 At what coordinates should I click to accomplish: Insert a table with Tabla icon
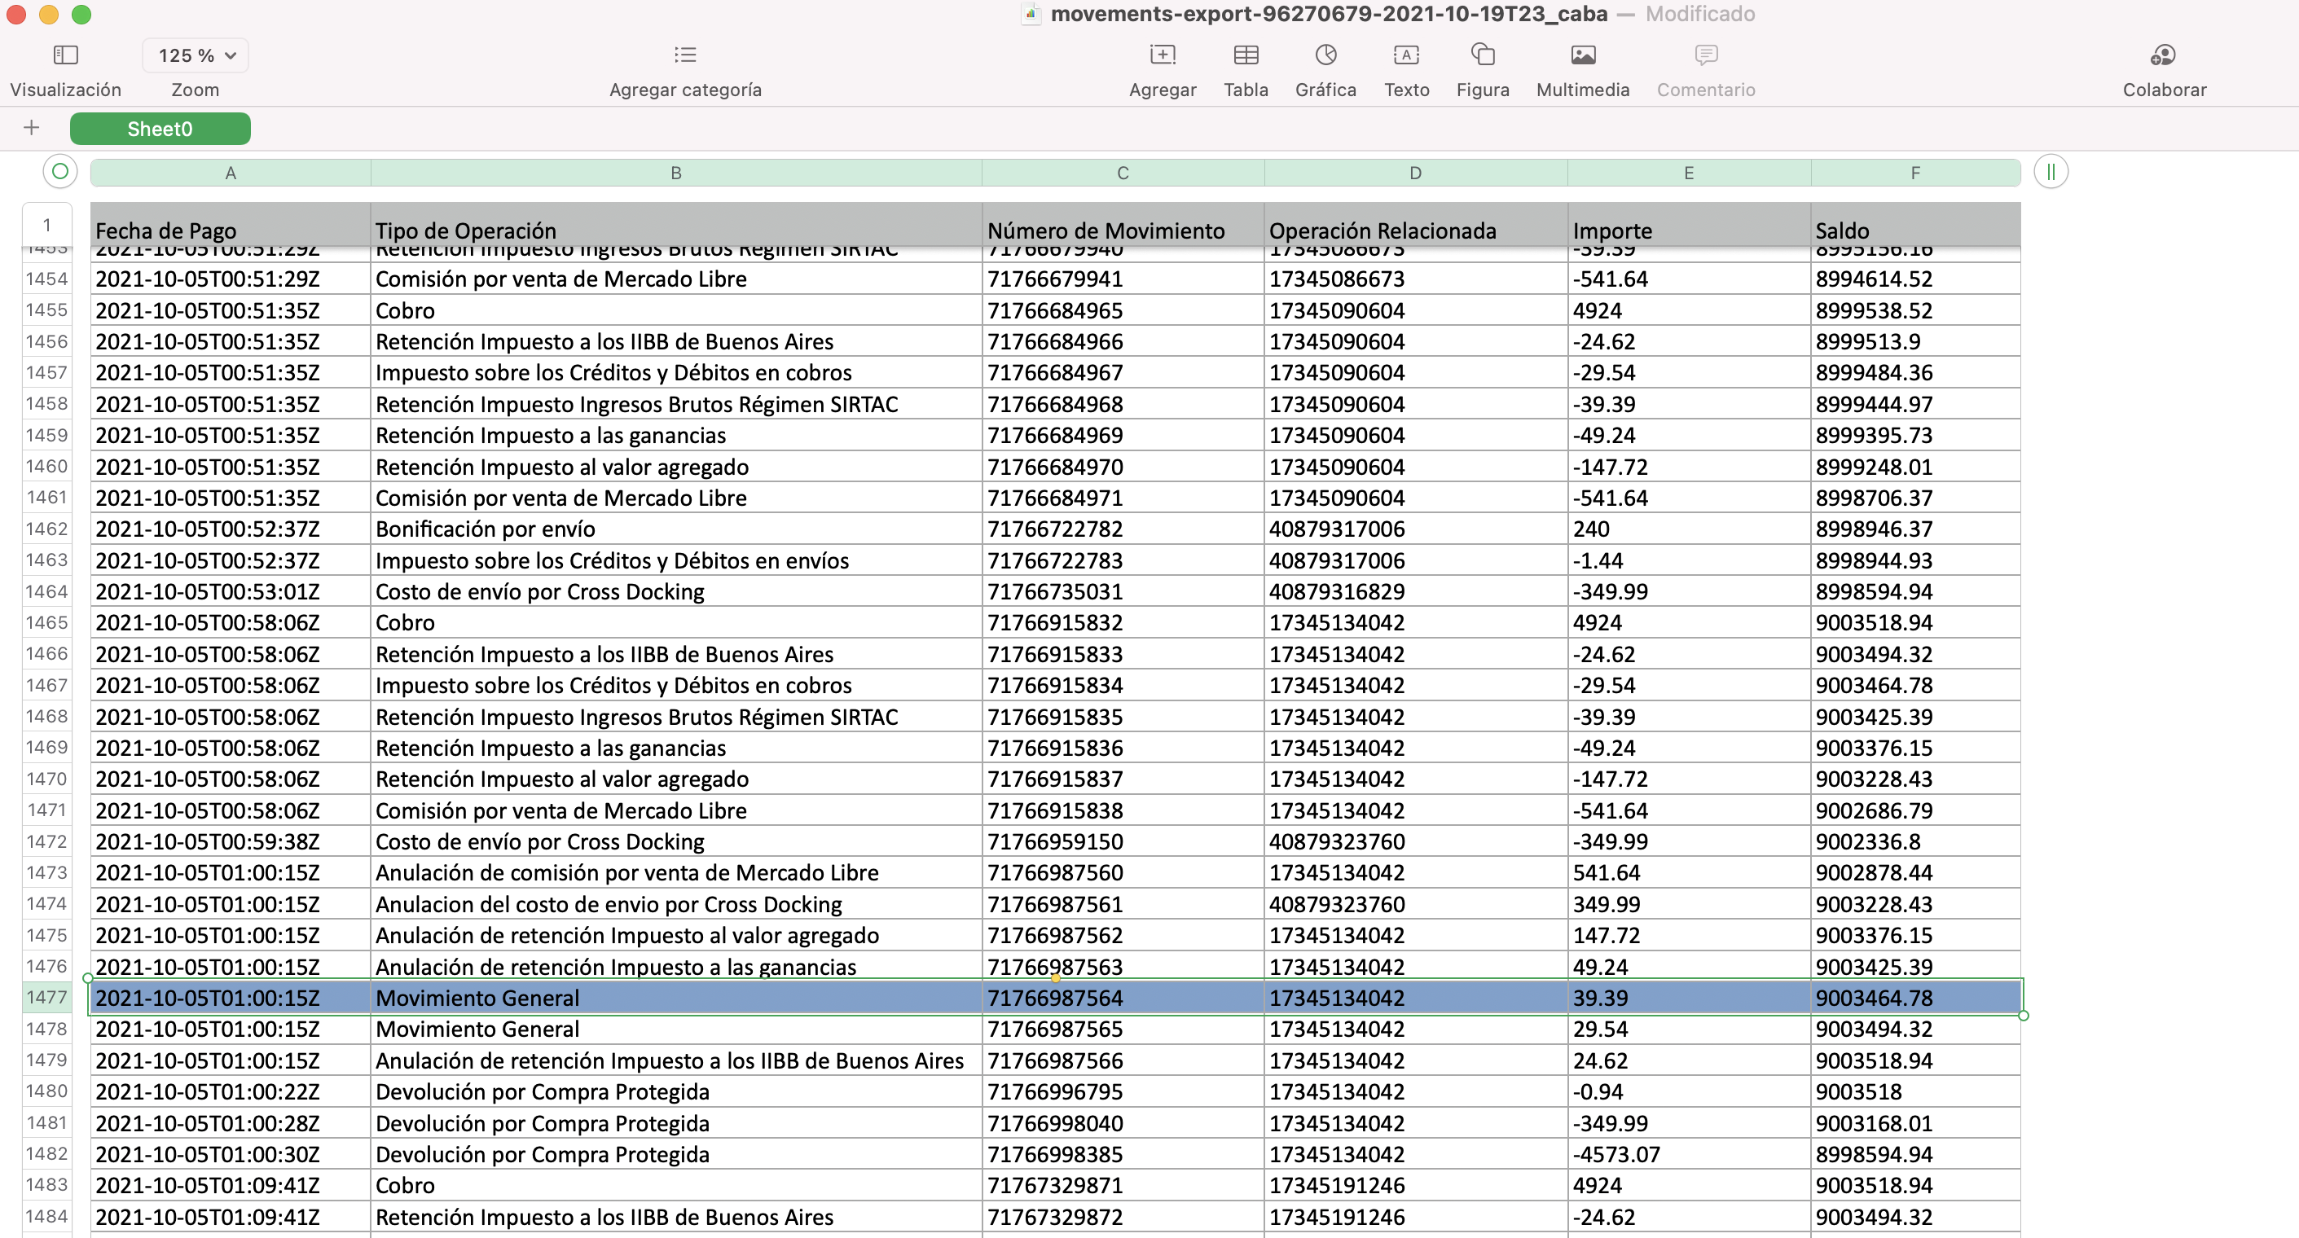coord(1245,55)
